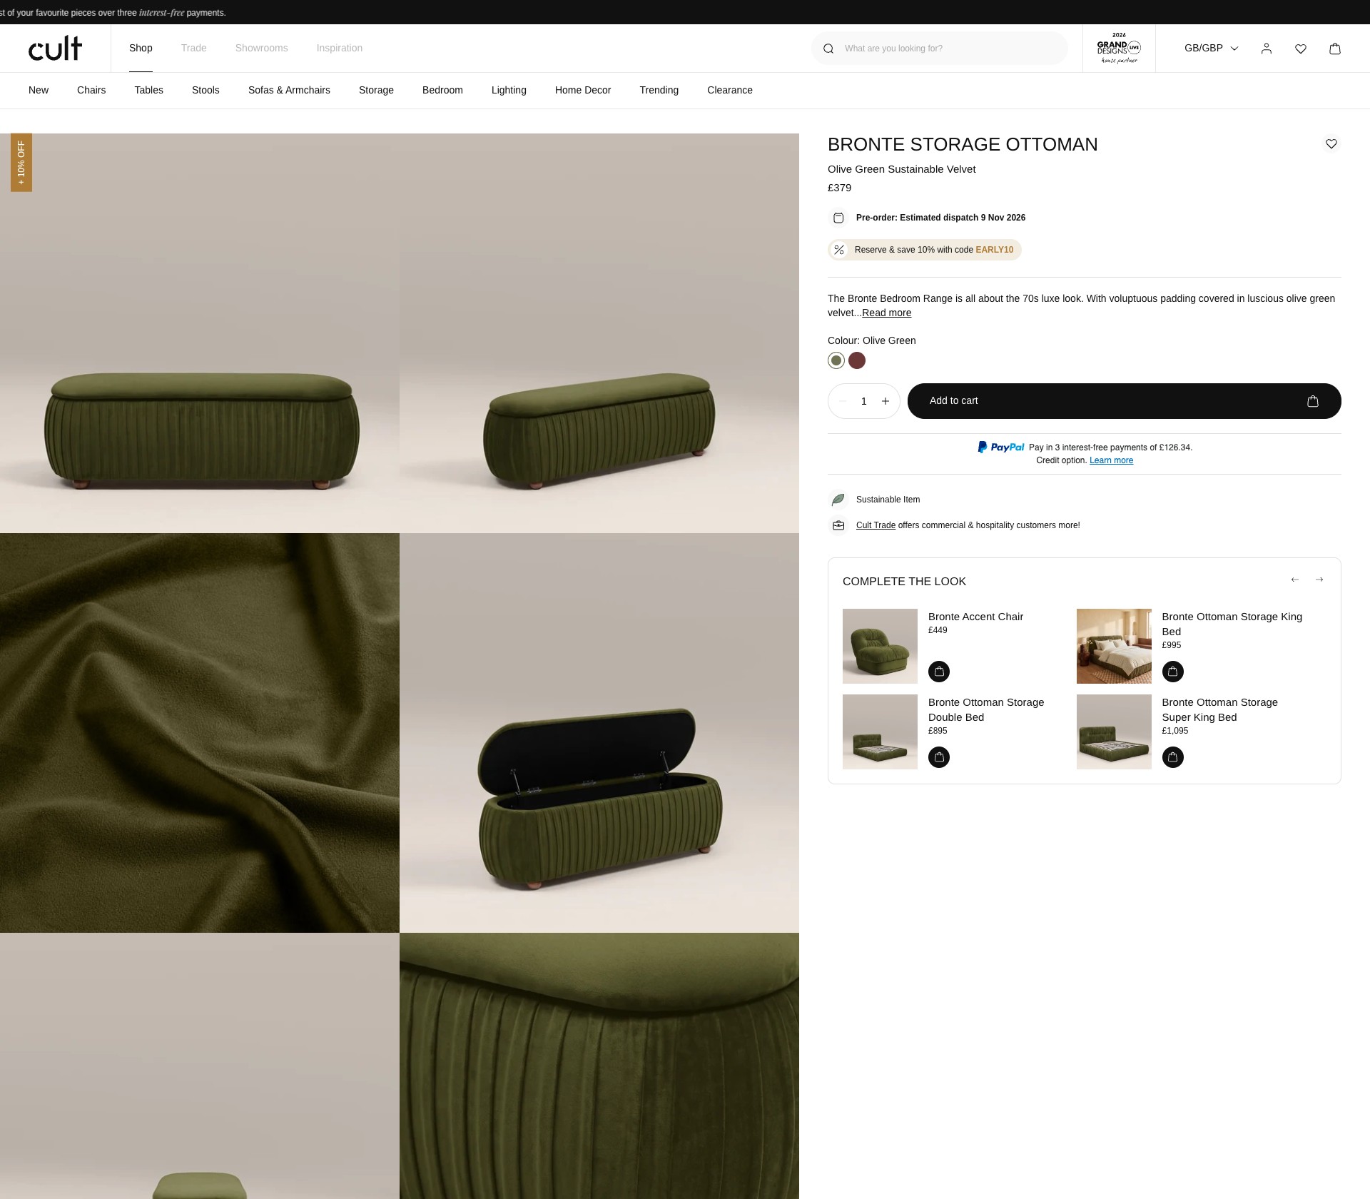
Task: Follow the Cult Trade link
Action: 876,525
